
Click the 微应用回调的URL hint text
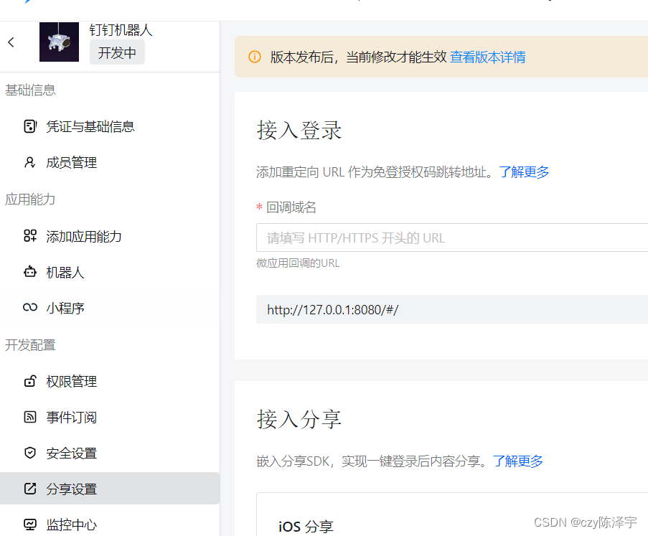298,263
